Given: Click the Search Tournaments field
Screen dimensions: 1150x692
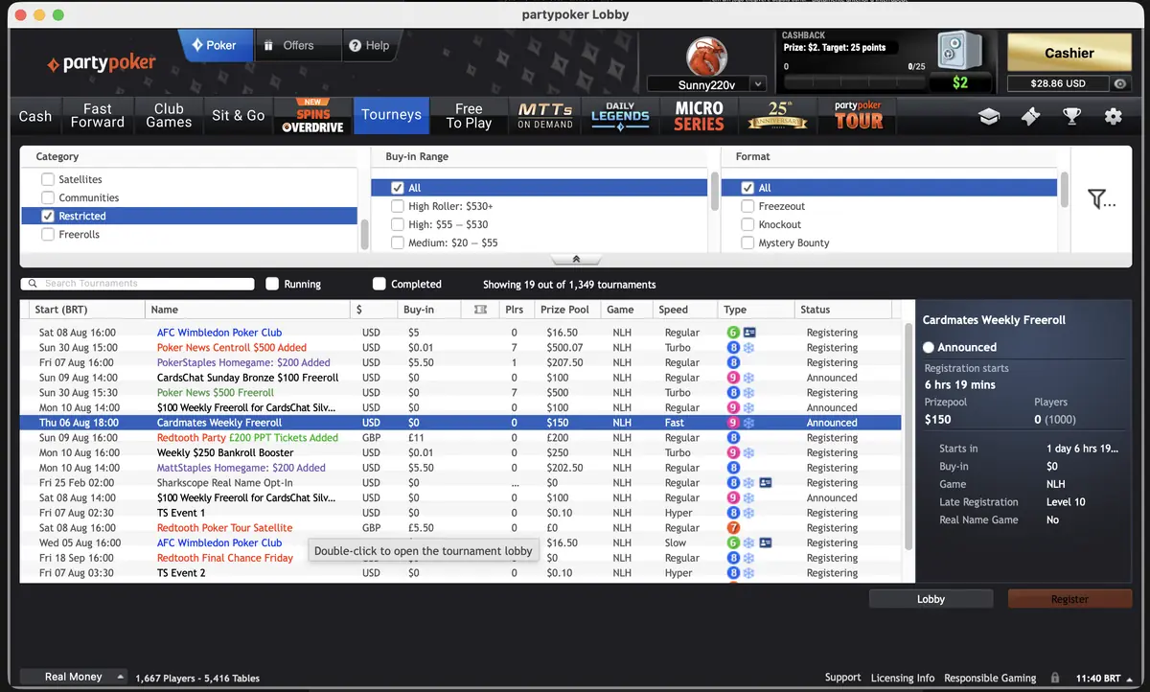Looking at the screenshot, I should (x=138, y=284).
